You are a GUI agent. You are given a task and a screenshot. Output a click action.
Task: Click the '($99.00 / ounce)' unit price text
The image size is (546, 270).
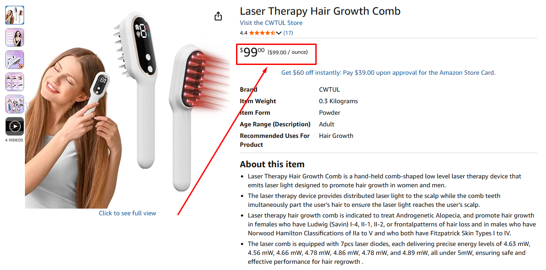288,52
